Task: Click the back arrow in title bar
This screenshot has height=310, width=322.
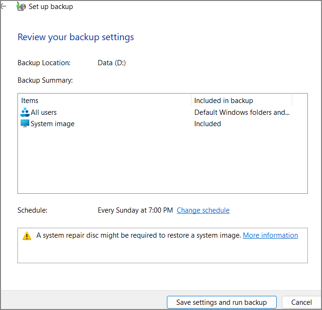Action: 3,7
